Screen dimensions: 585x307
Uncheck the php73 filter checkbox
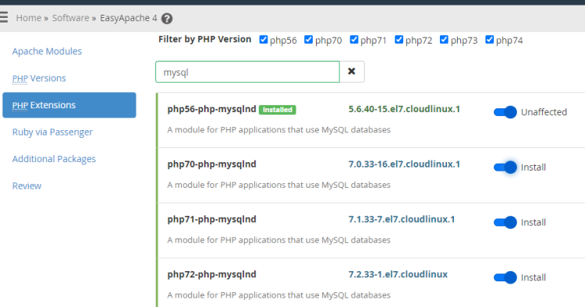[x=444, y=40]
